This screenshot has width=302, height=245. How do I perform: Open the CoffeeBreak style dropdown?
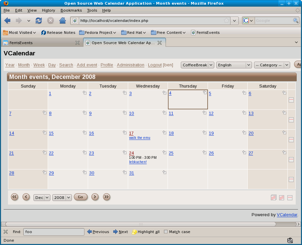click(x=197, y=65)
